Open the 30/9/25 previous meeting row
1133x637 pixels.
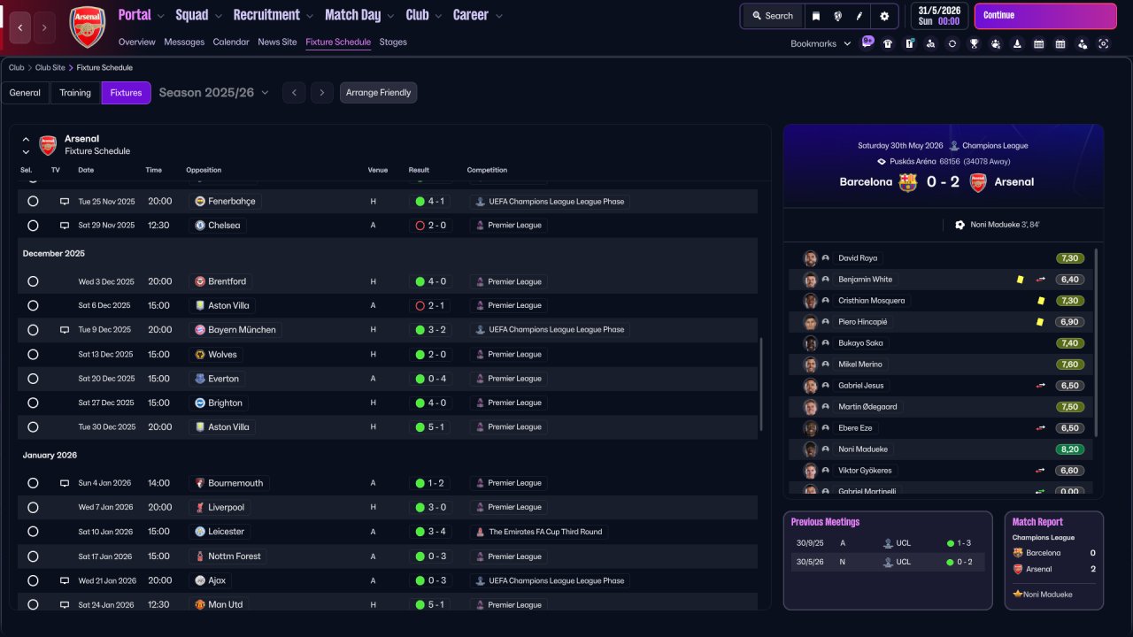click(x=888, y=543)
